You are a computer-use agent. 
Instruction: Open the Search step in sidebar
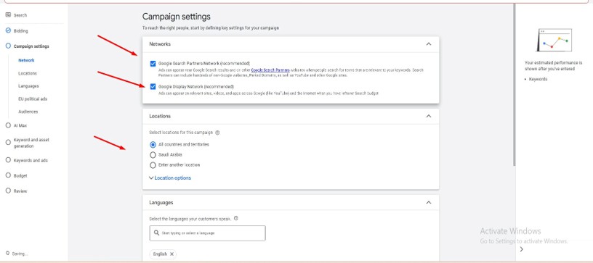pos(20,15)
